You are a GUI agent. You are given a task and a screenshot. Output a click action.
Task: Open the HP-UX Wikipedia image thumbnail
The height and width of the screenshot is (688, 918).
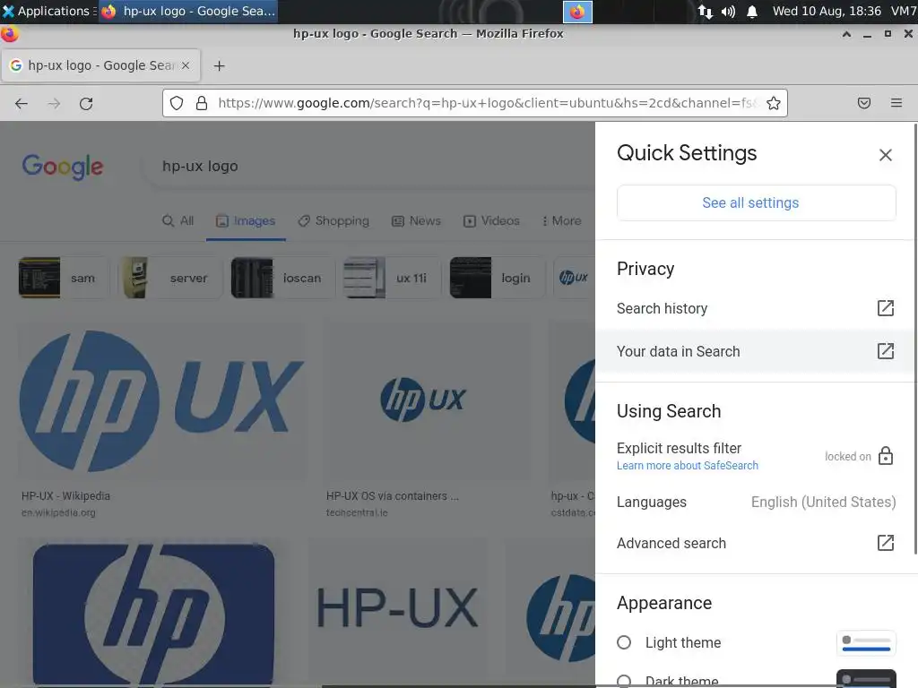(x=162, y=401)
